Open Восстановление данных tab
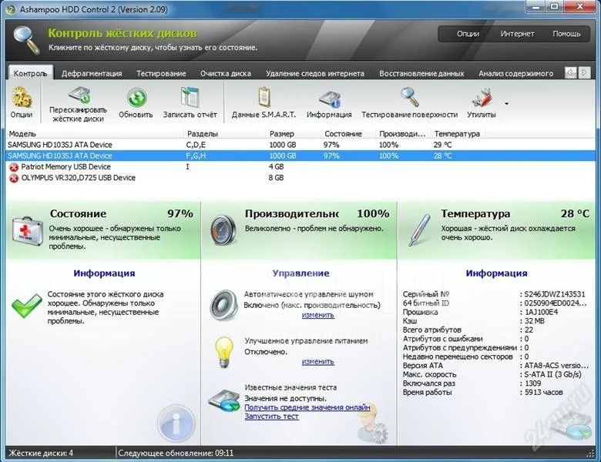The width and height of the screenshot is (601, 462). click(421, 74)
